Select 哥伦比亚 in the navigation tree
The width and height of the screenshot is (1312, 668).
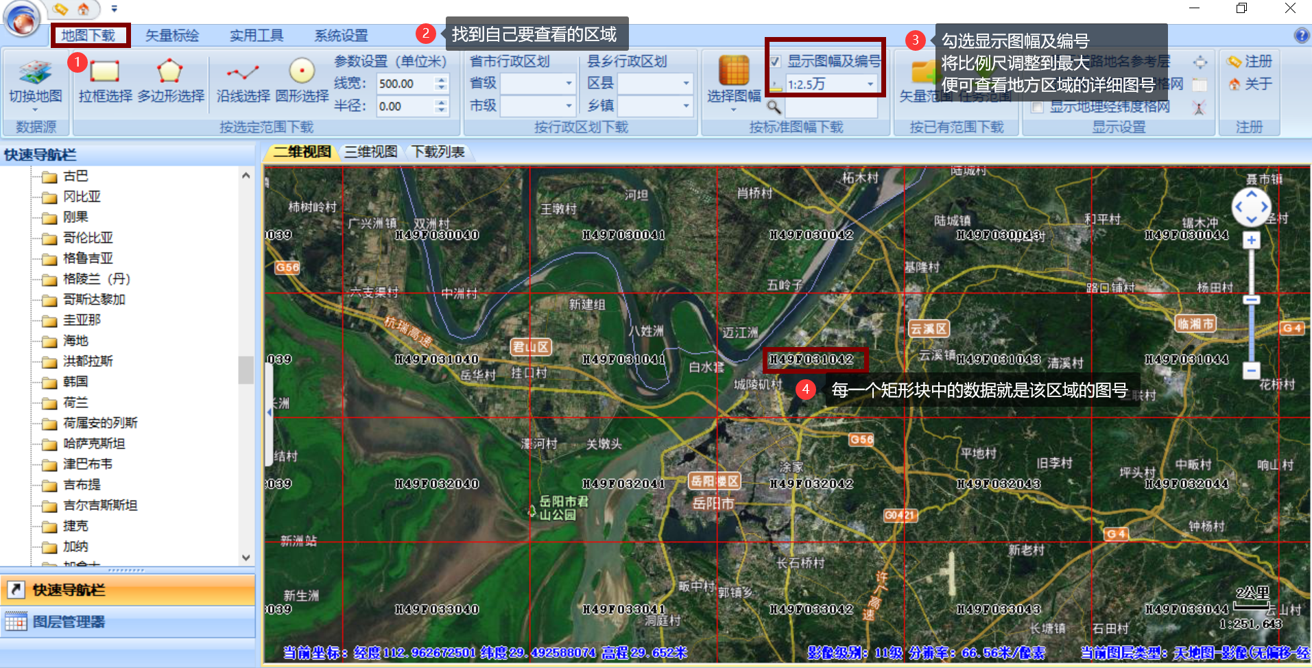pos(88,238)
